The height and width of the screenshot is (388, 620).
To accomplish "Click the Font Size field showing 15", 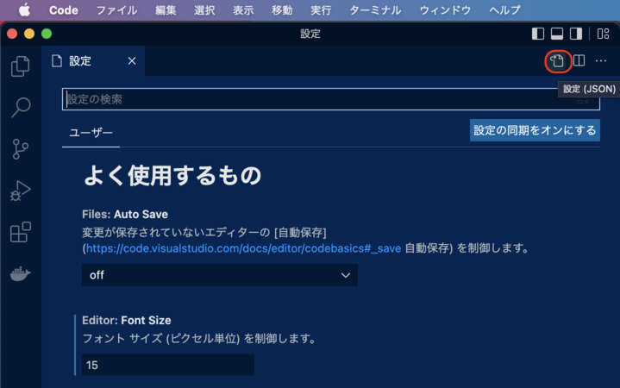I will 168,365.
